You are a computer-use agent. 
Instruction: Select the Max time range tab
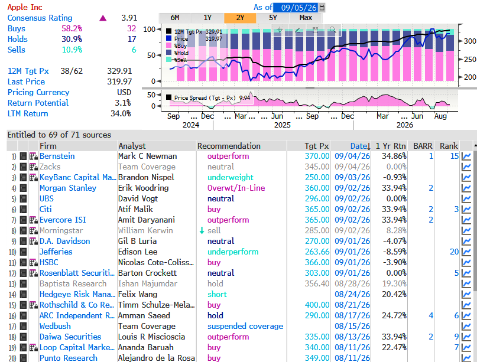(306, 18)
